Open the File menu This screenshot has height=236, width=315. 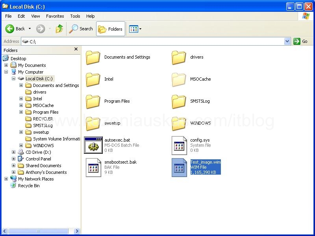[8, 16]
